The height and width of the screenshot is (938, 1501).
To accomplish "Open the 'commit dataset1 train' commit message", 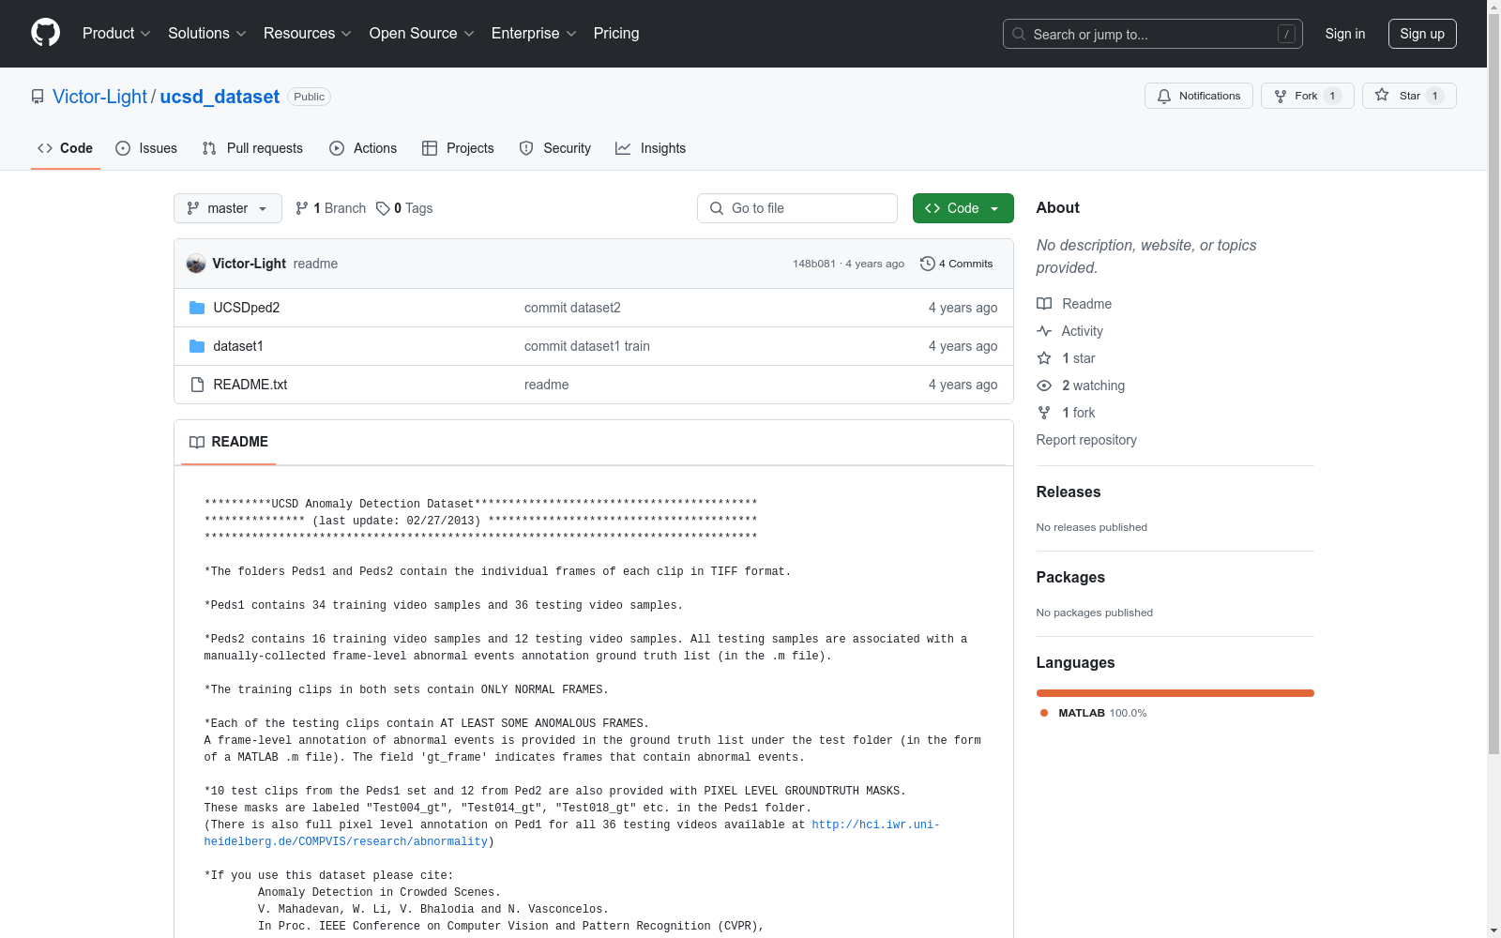I will 587,346.
